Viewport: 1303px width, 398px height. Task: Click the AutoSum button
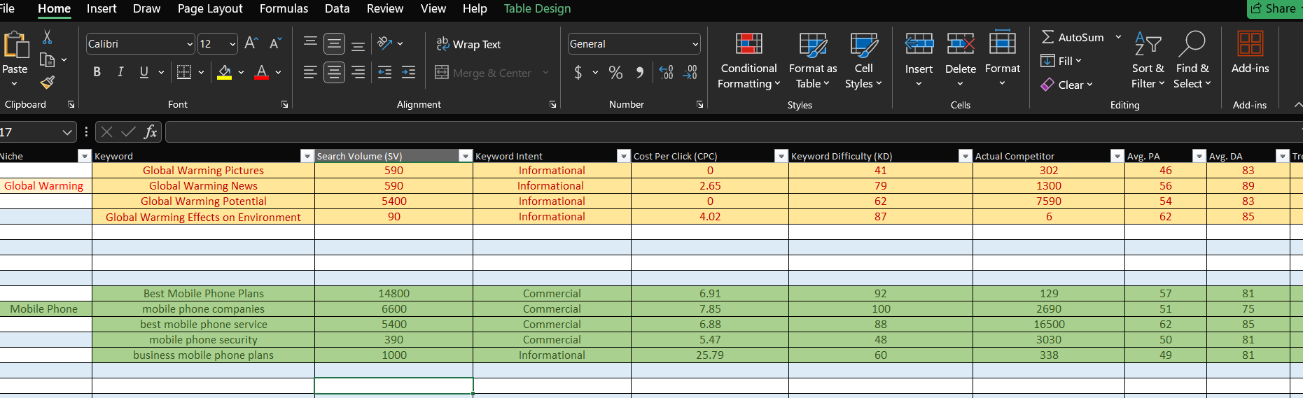click(1073, 37)
